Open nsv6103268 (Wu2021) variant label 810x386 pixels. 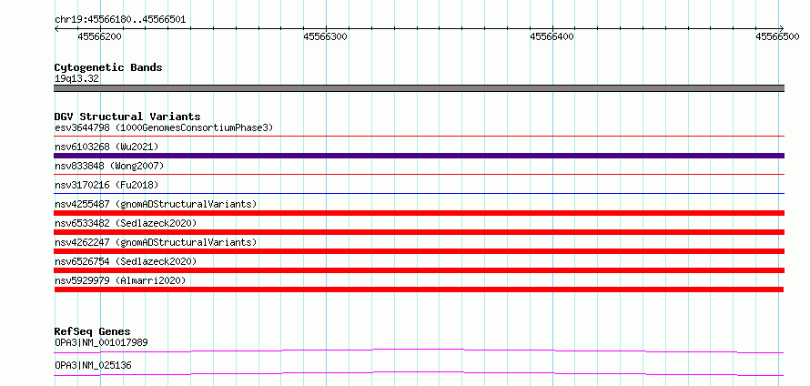(106, 147)
